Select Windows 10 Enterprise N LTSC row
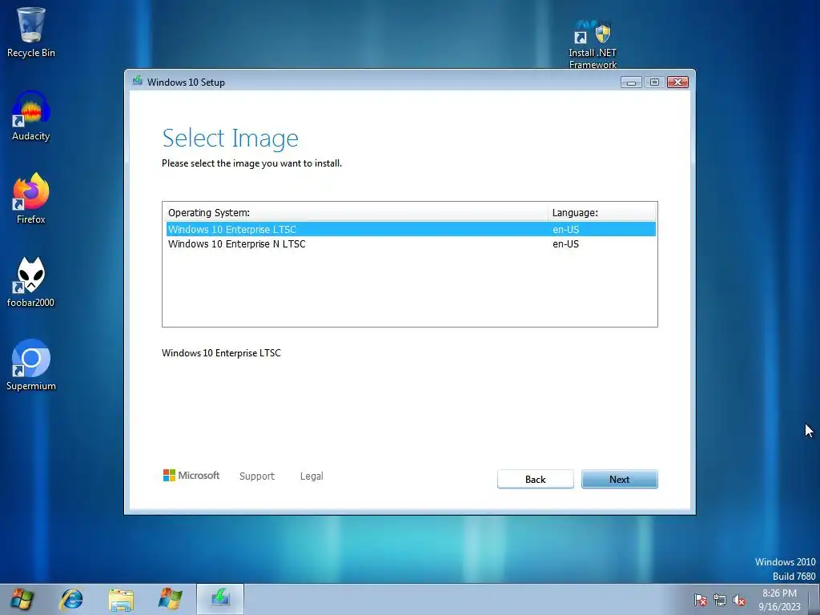The image size is (820, 615). (x=411, y=243)
